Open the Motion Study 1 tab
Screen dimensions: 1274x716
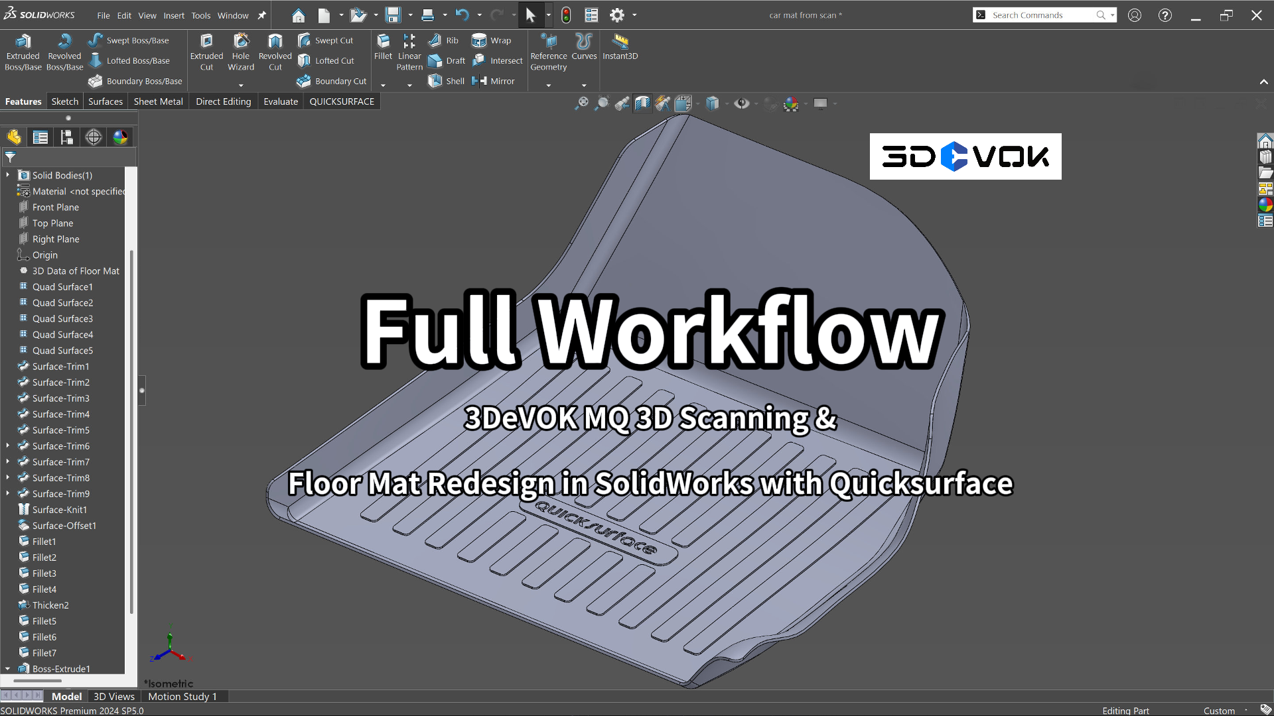182,696
